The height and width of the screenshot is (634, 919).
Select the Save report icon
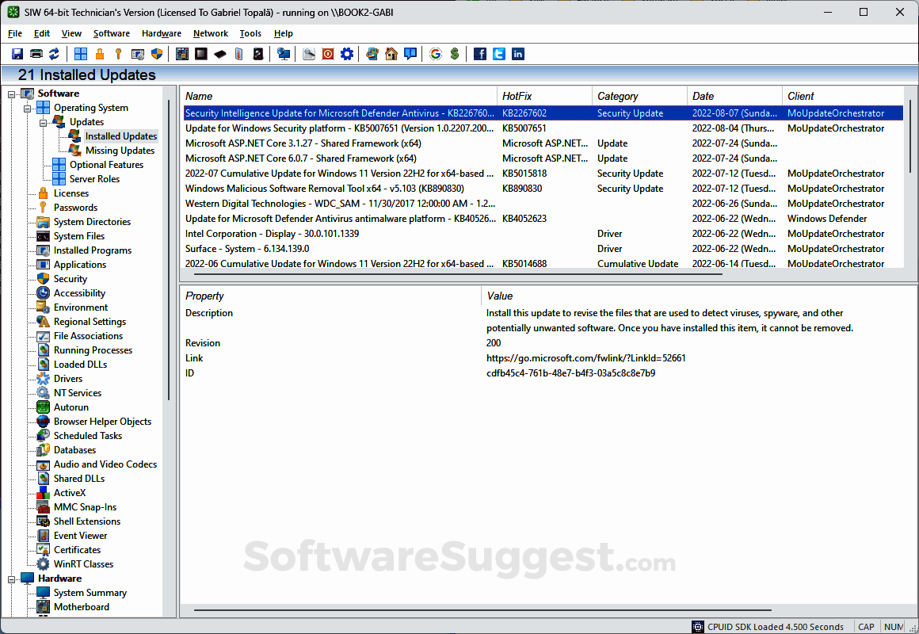pyautogui.click(x=17, y=53)
